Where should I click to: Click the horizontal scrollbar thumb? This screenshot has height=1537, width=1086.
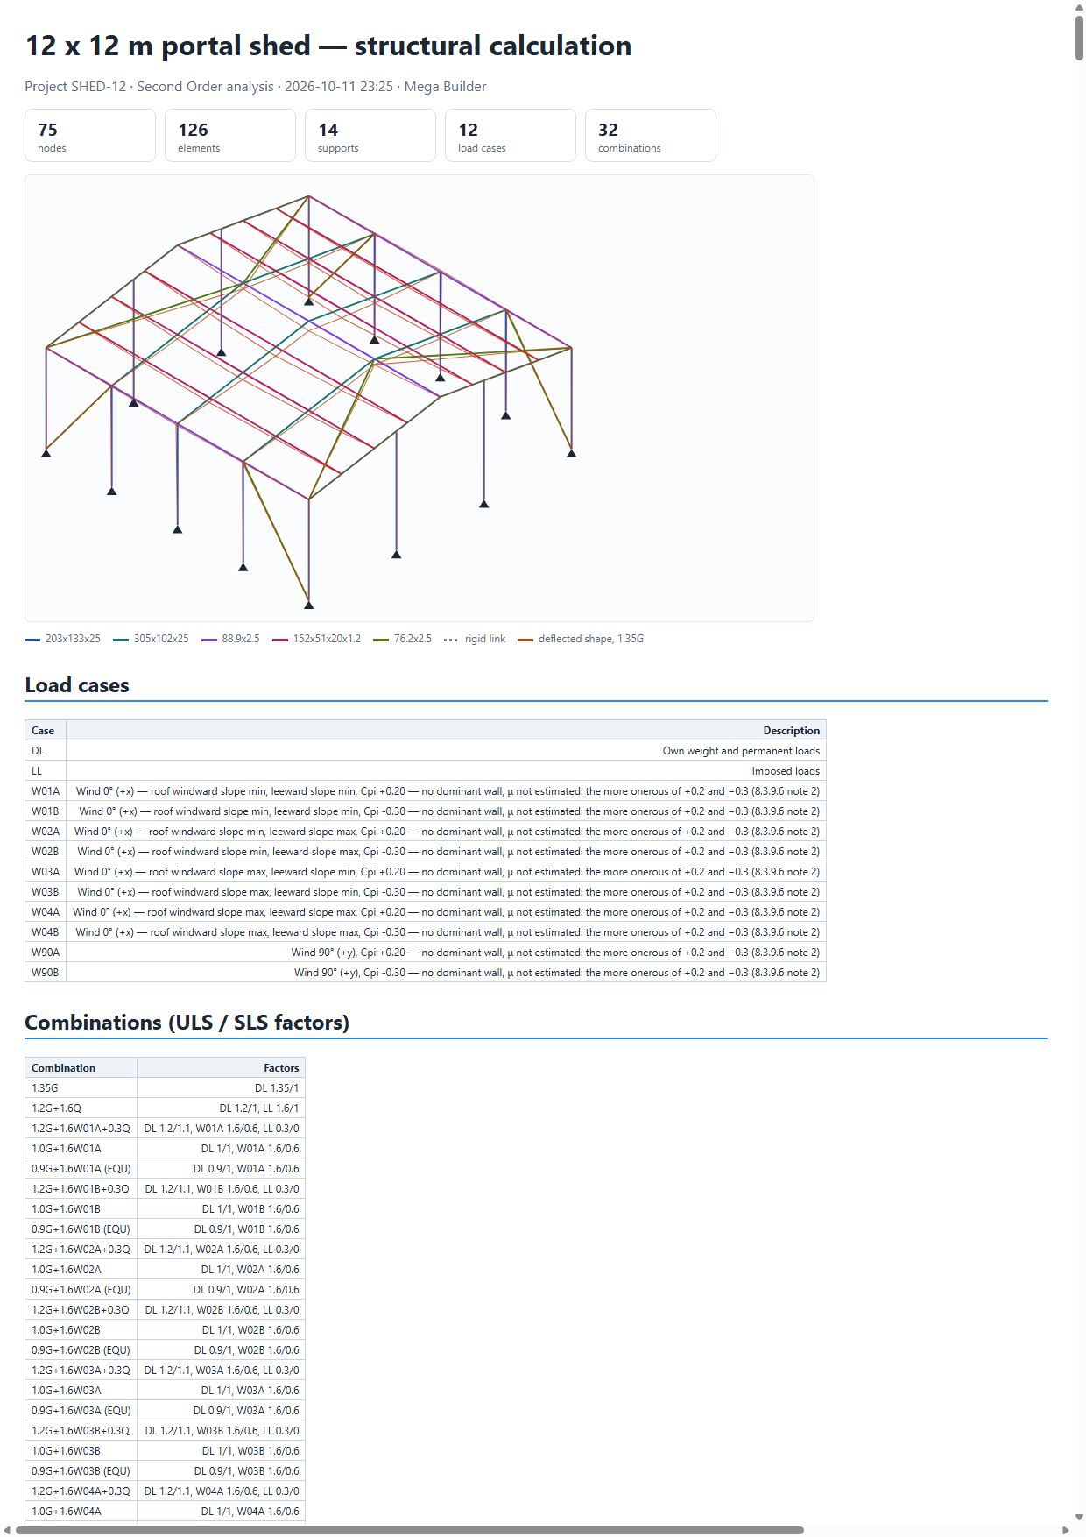tap(410, 1530)
